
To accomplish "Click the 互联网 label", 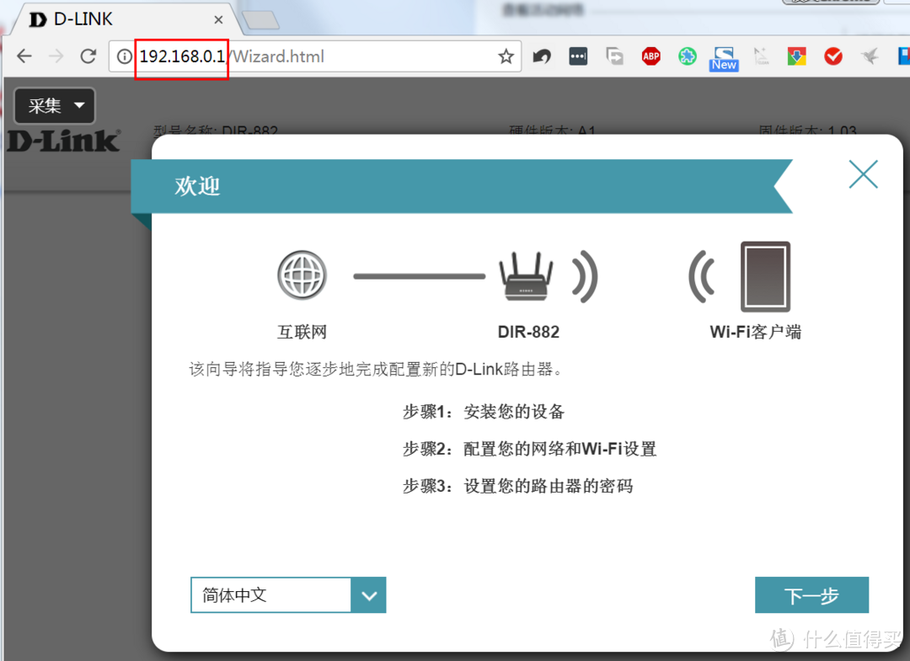I will [x=302, y=333].
